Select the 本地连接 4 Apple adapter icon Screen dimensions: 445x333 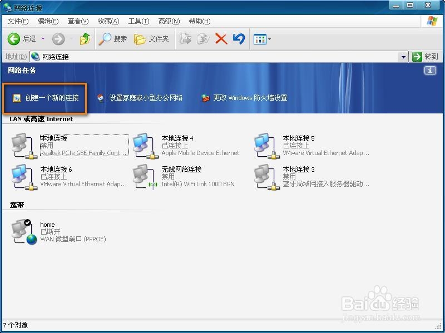click(x=146, y=146)
